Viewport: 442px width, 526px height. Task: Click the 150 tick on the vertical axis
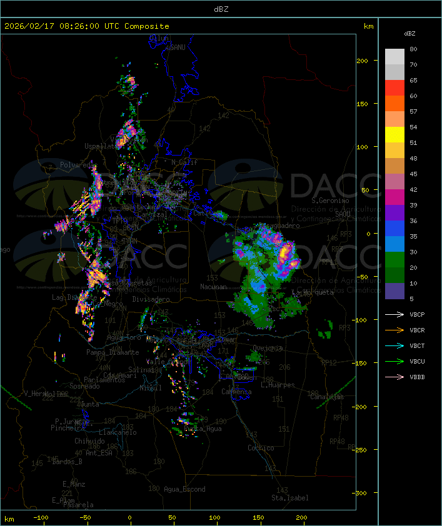362,104
